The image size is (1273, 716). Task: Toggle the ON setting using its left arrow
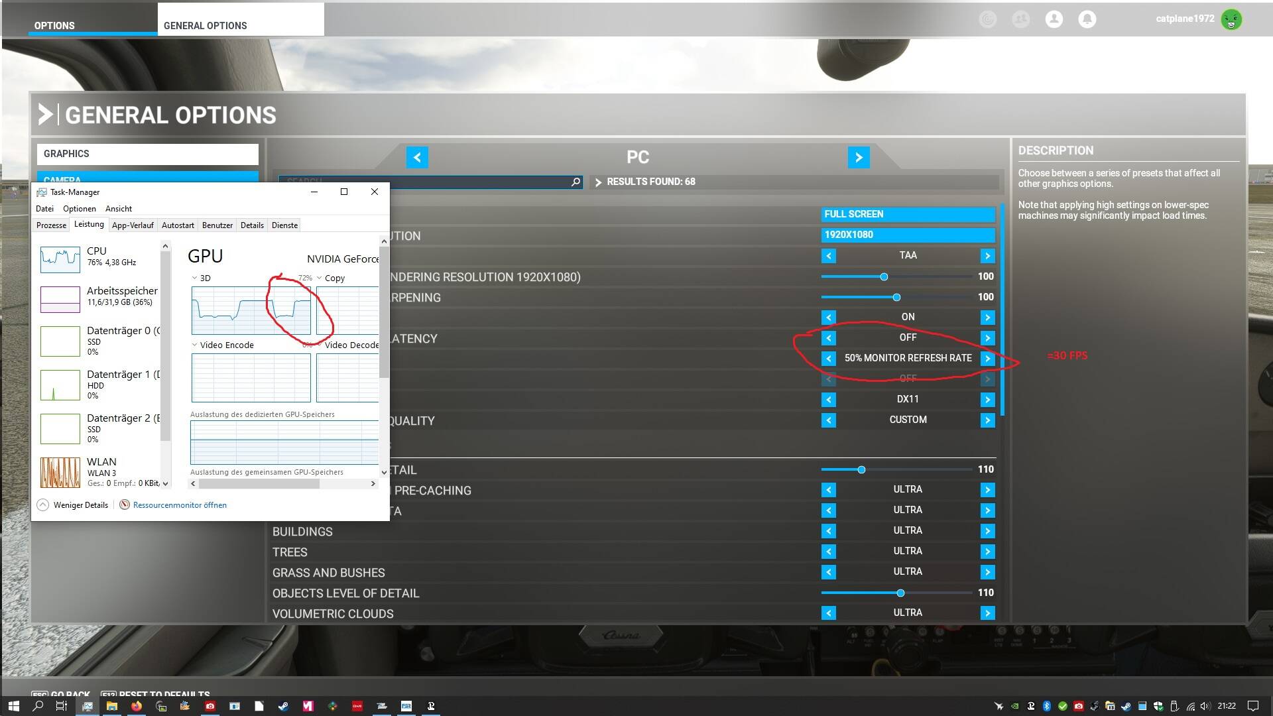pos(829,318)
